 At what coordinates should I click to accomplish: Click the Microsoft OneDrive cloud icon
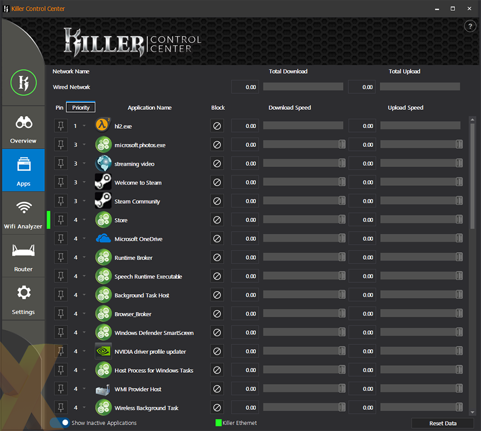coord(103,238)
